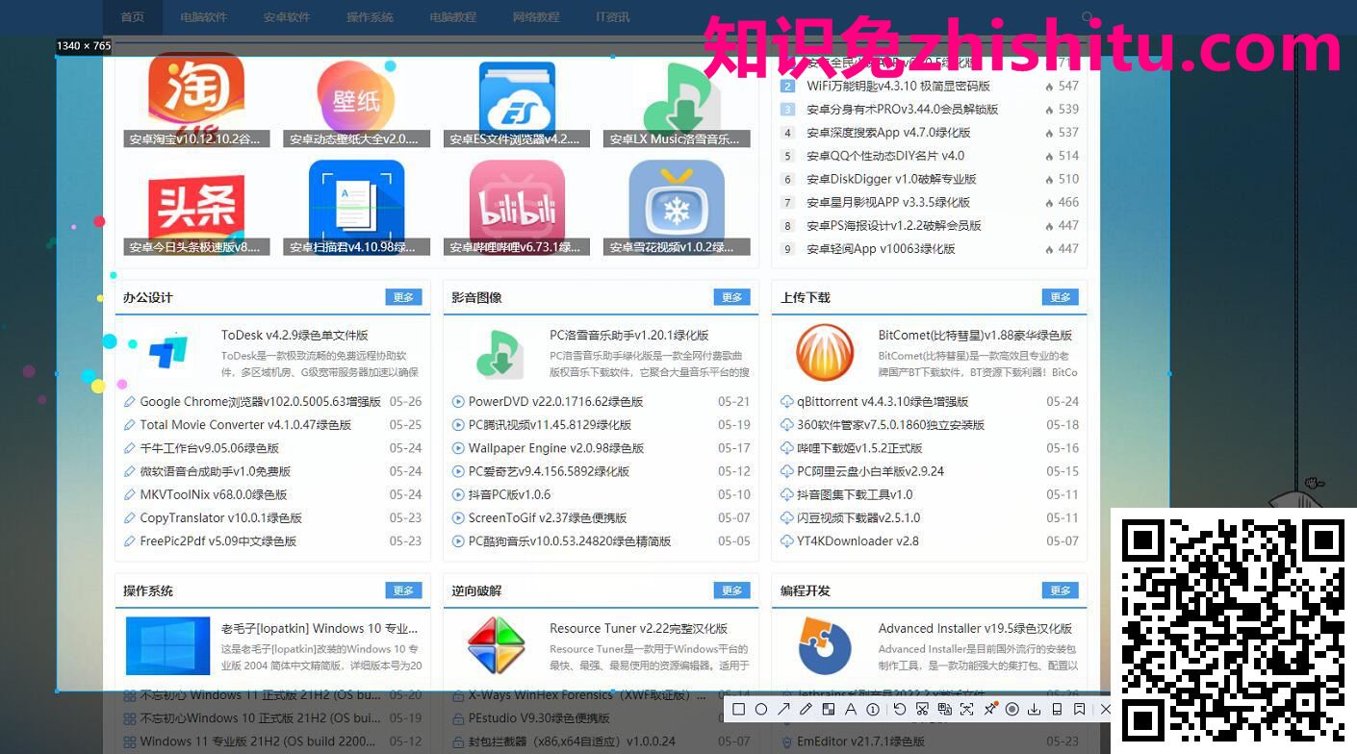
Task: Open YT4KDownloader v2.8 link
Action: point(858,541)
